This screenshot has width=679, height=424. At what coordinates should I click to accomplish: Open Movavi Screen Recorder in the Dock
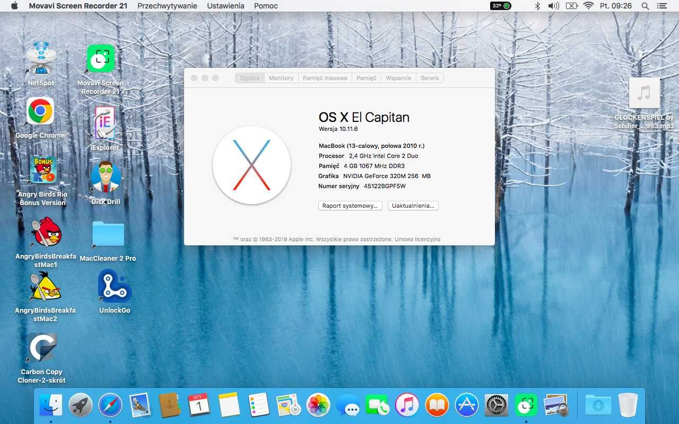click(x=526, y=405)
